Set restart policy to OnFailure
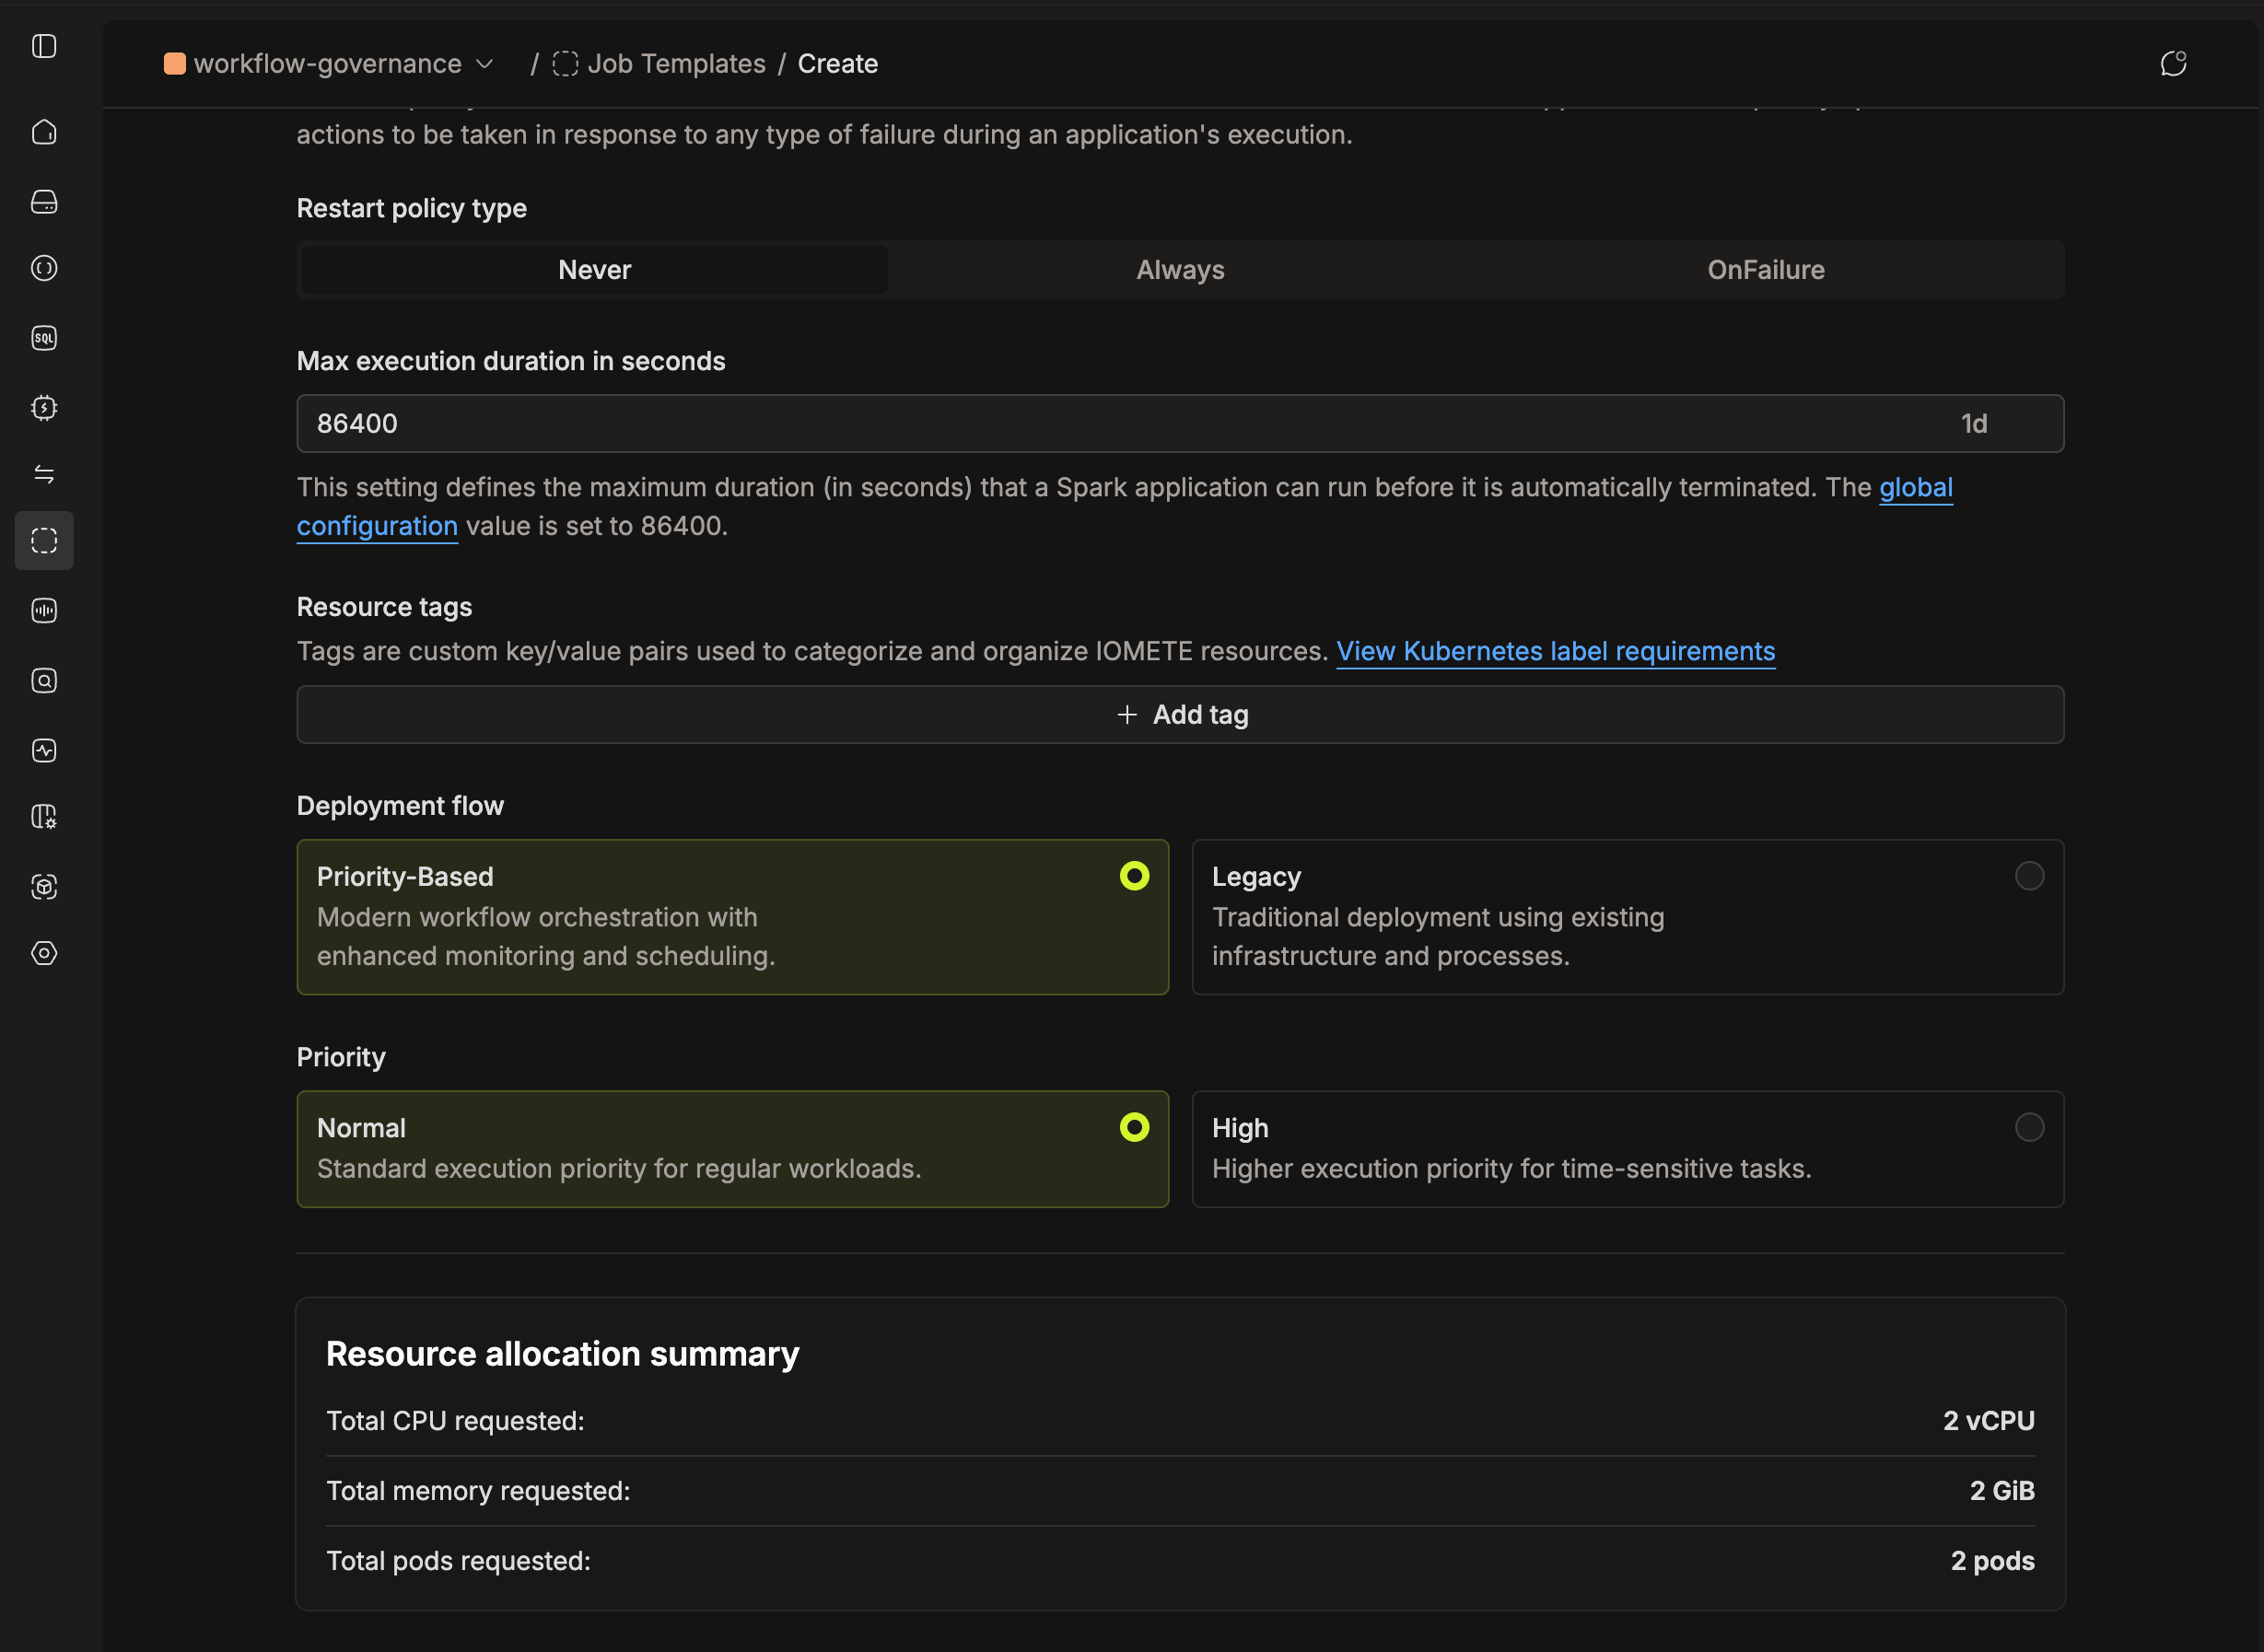Viewport: 2264px width, 1652px height. coord(1765,270)
